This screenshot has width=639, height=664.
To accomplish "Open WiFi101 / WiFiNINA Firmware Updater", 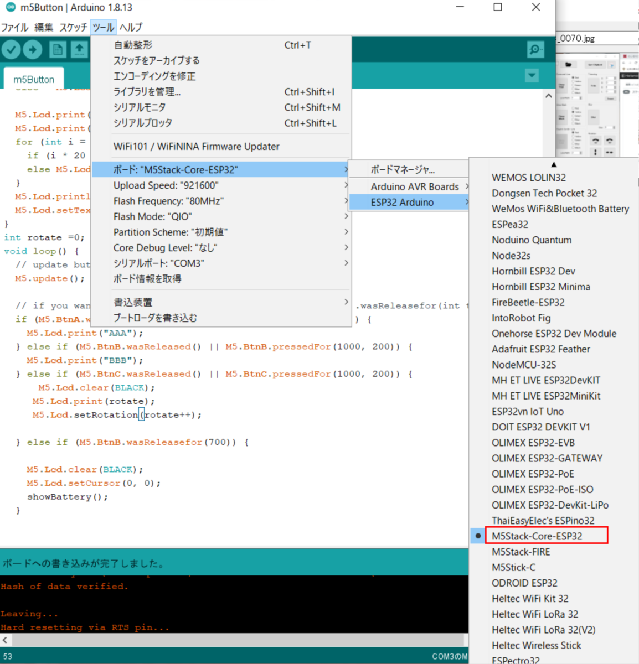I will pos(221,147).
